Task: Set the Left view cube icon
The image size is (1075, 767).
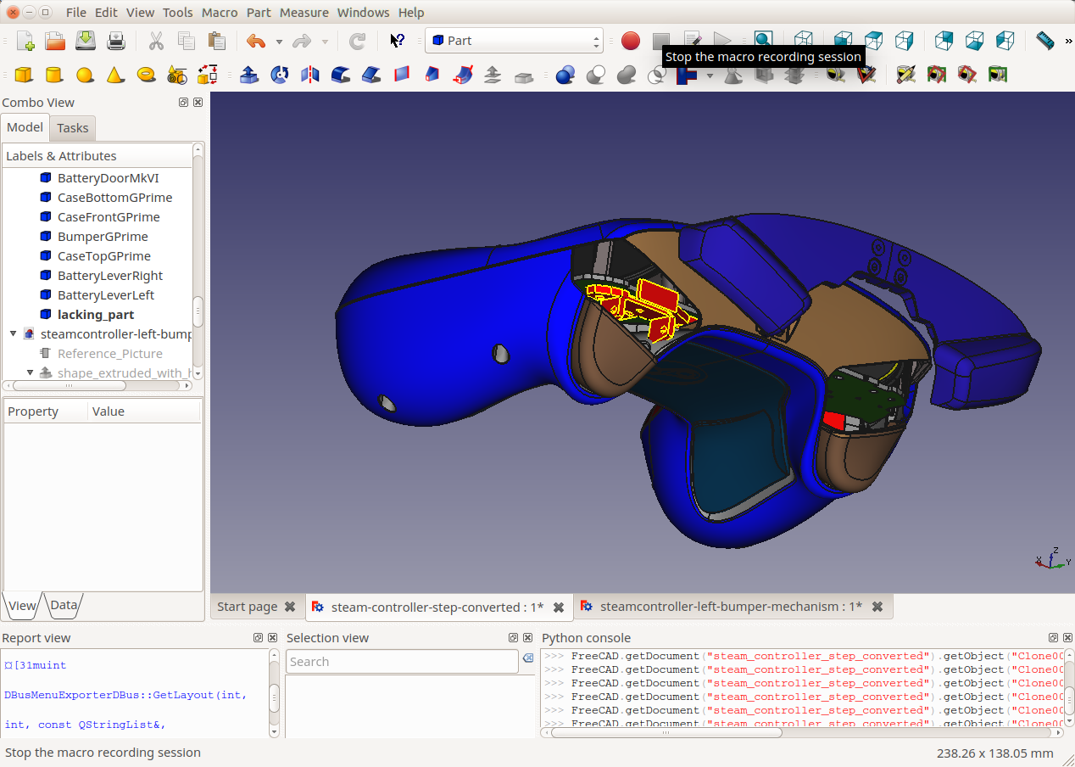Action: tap(1005, 40)
